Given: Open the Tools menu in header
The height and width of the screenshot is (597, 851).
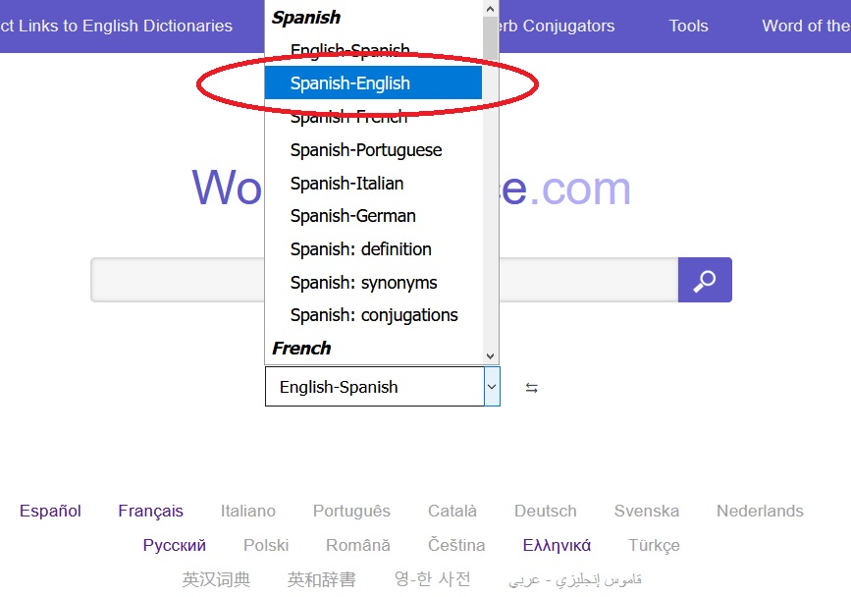Looking at the screenshot, I should 688,27.
